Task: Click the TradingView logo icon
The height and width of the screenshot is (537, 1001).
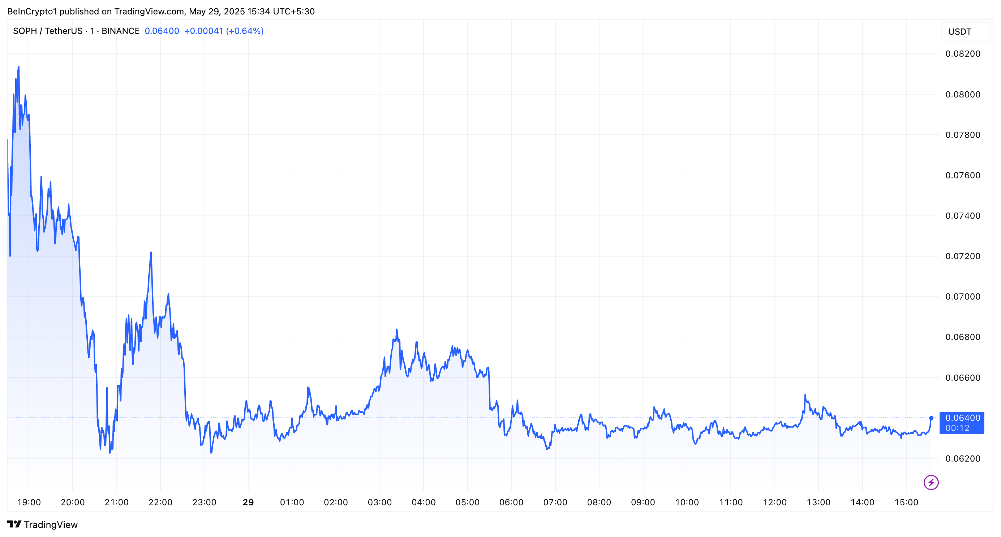Action: [14, 524]
